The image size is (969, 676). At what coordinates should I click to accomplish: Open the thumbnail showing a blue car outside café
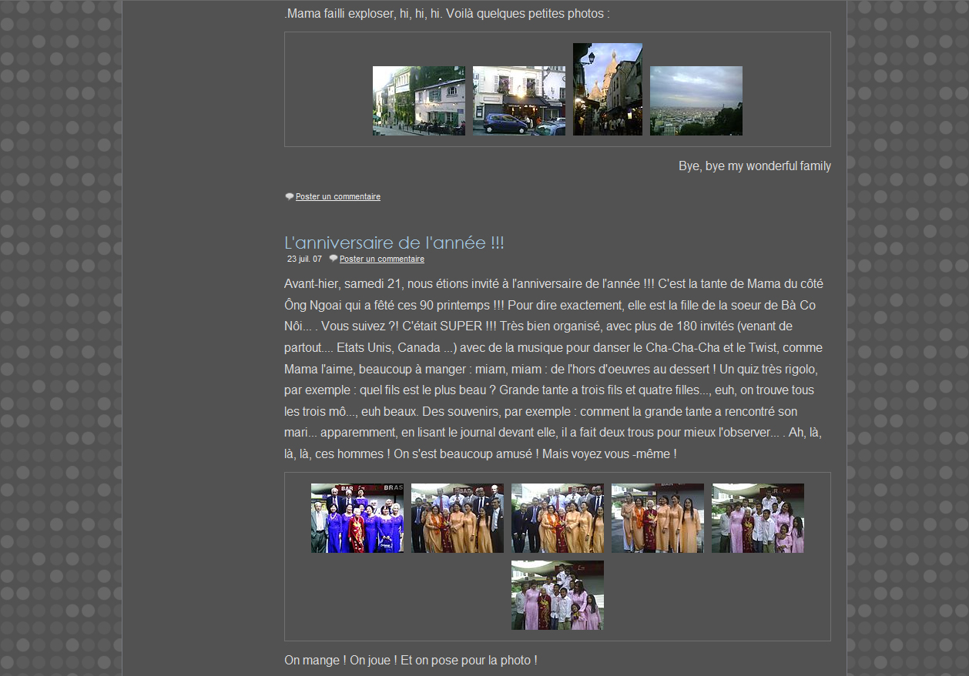(518, 101)
